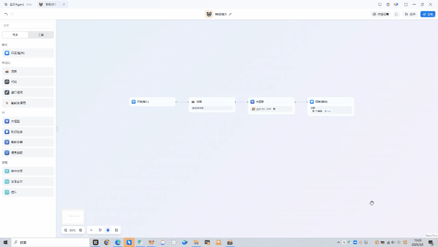Select the pointer mode tool
This screenshot has height=247, width=438.
click(x=100, y=230)
